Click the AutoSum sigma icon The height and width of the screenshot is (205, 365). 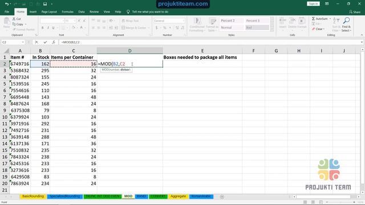[x=313, y=19]
